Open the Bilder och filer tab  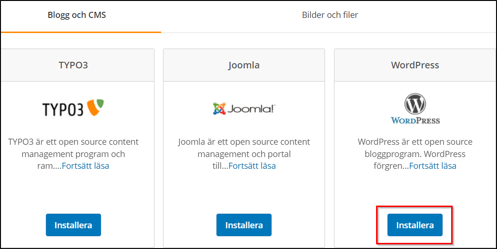click(330, 15)
